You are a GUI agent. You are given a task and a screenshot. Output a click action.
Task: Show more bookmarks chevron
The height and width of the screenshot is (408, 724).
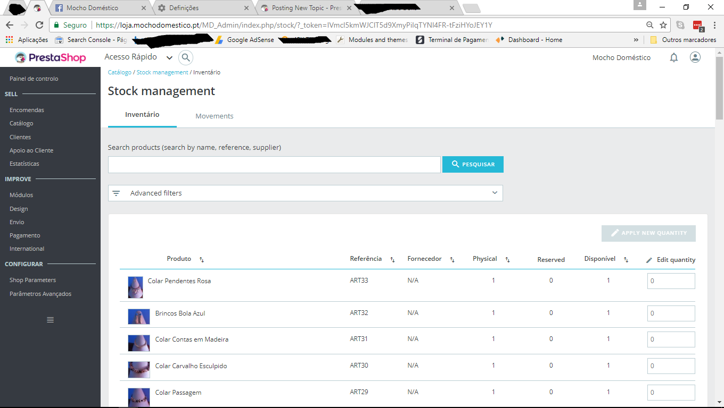tap(636, 40)
